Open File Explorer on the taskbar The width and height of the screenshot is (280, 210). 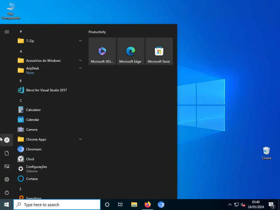134,205
